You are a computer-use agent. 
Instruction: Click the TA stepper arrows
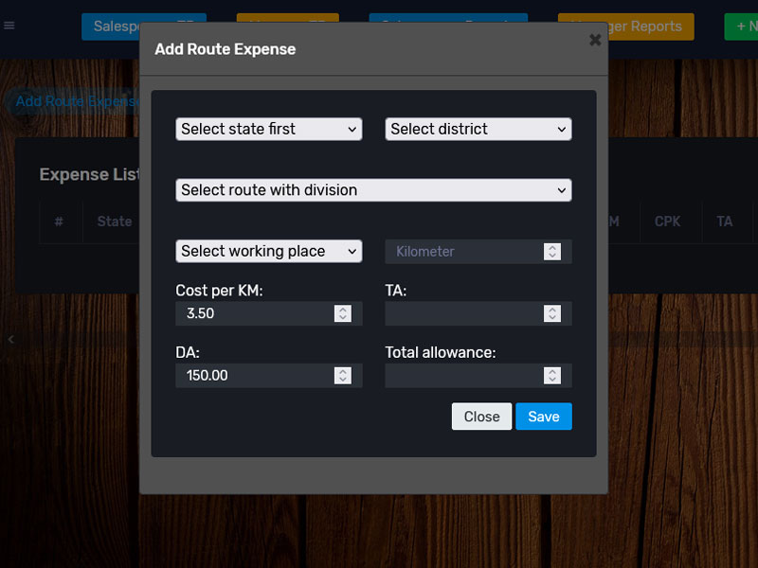(552, 313)
